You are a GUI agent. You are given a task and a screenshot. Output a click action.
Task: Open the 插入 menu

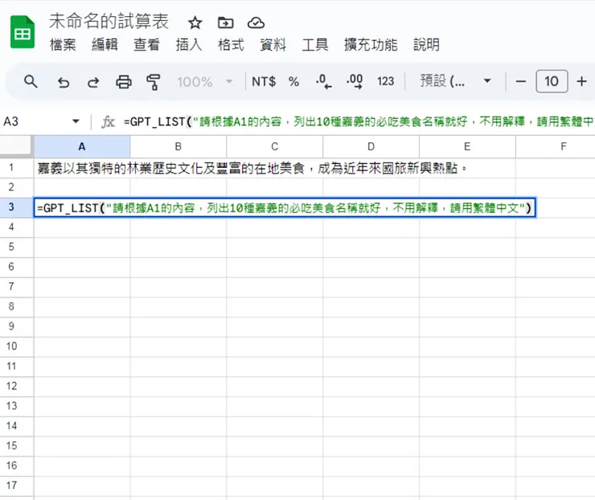point(189,45)
